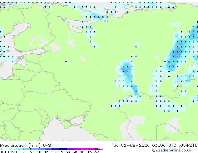Click the '25' legend scale label
The image size is (198, 153).
click(61, 152)
